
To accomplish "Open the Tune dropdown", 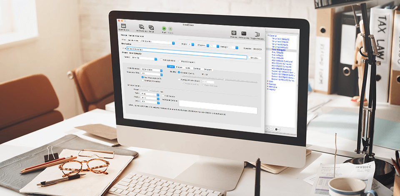I will (x=150, y=94).
